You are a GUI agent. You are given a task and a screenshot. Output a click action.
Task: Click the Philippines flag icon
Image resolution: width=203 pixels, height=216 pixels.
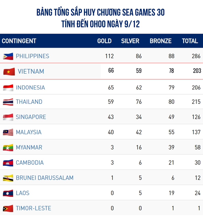tap(8, 56)
